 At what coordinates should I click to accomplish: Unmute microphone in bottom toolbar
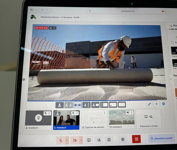click(x=61, y=140)
